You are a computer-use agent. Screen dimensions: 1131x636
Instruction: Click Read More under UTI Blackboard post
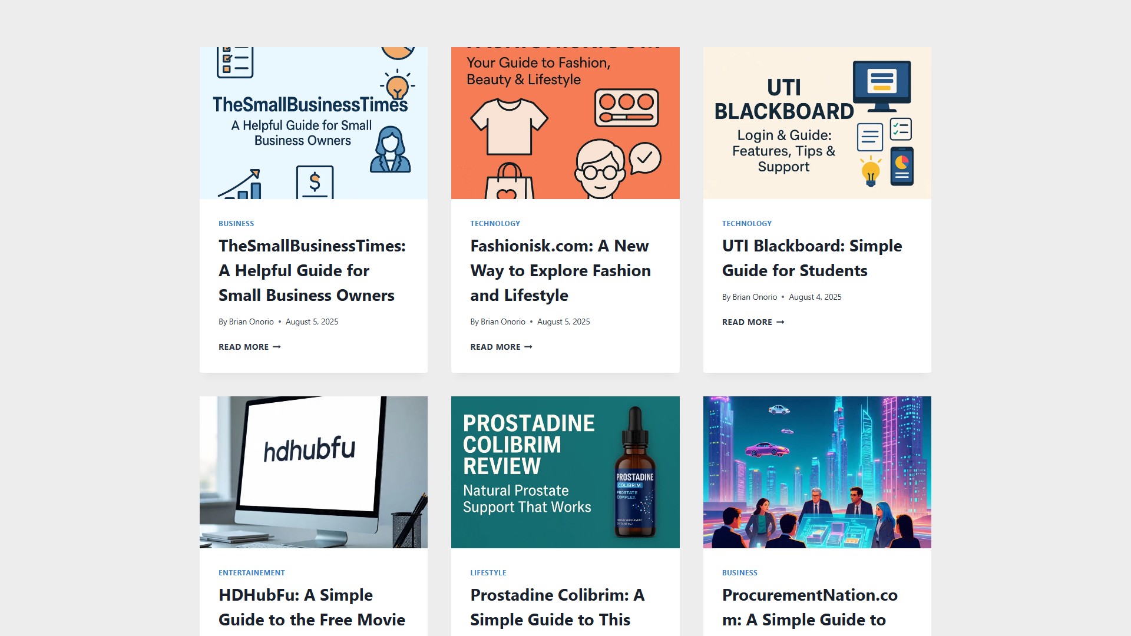pyautogui.click(x=753, y=322)
